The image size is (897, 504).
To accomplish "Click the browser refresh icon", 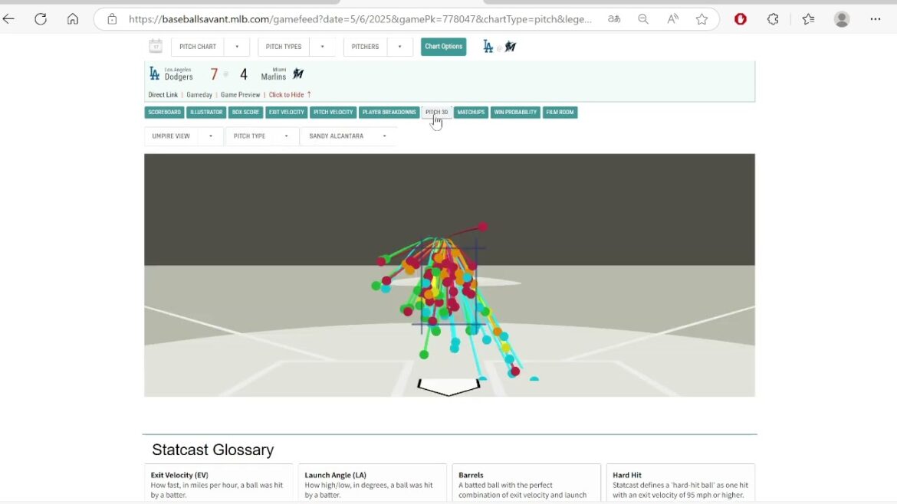I will pyautogui.click(x=41, y=19).
